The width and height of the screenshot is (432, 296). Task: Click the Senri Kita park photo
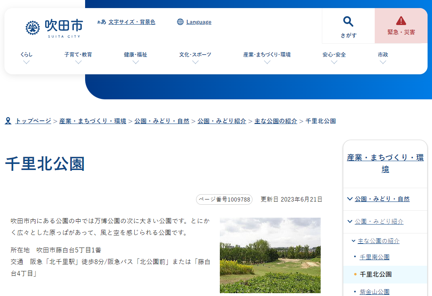point(270,255)
